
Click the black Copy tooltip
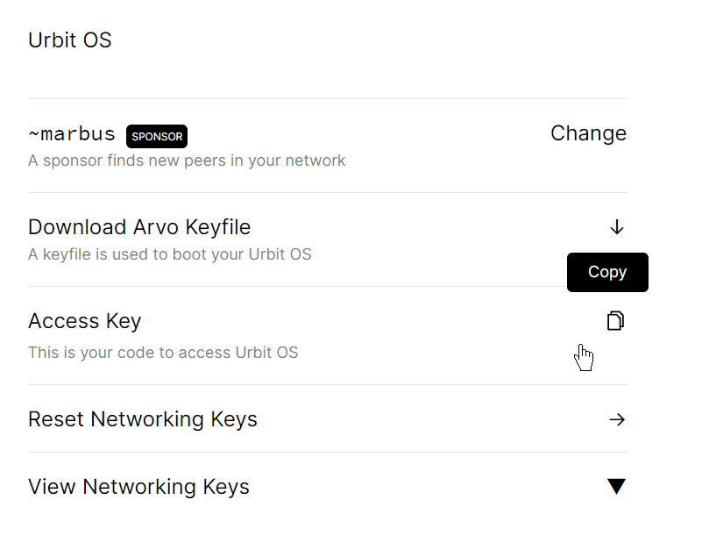click(607, 272)
